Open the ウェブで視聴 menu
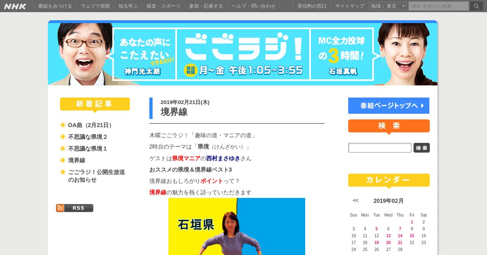The width and height of the screenshot is (487, 255). 95,6
